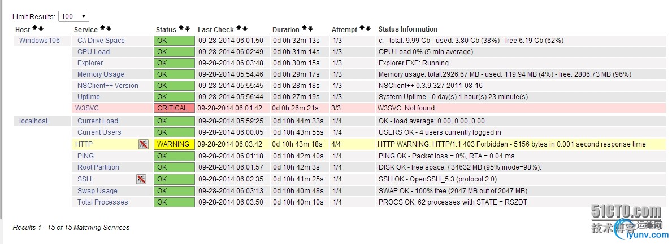
Task: Click the yellow WARNING status cell
Action: (x=174, y=144)
